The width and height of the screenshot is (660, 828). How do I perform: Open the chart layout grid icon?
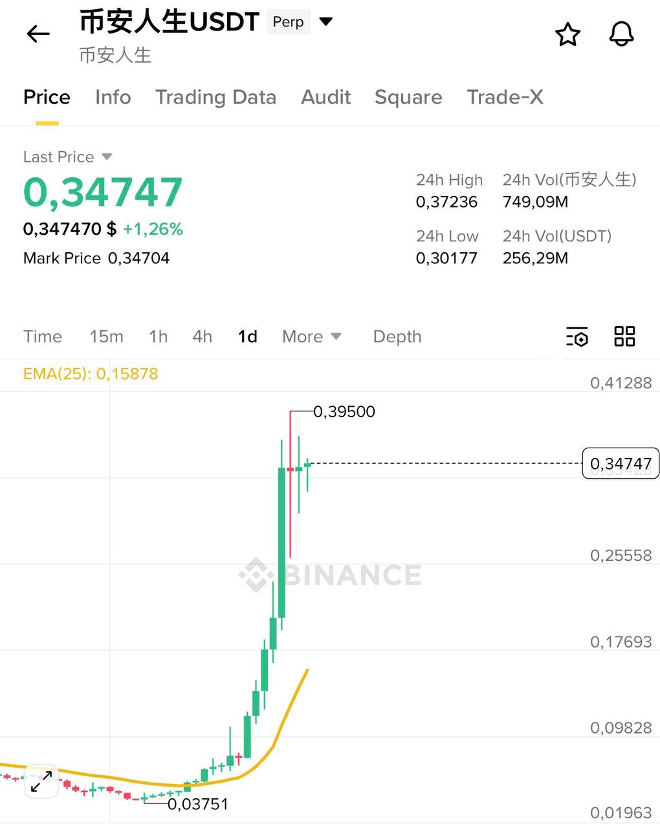point(624,336)
